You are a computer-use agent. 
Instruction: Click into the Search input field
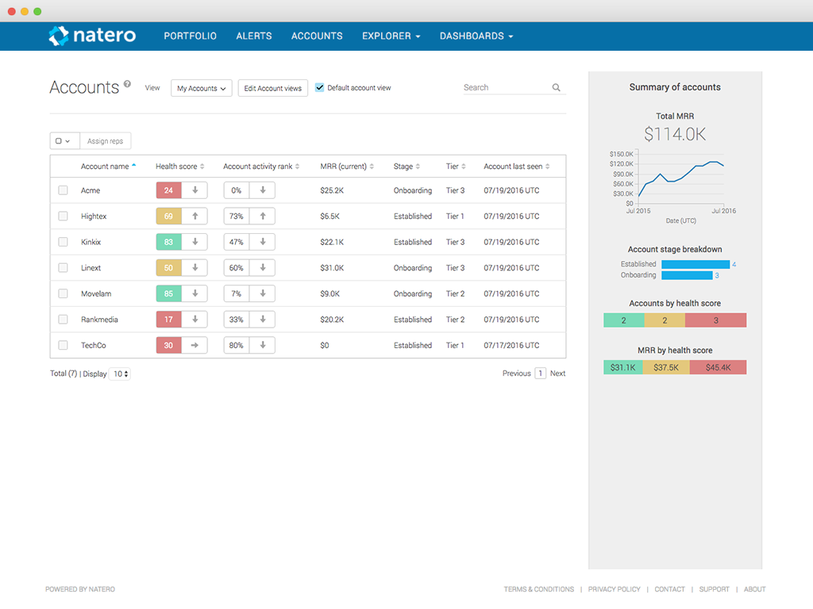point(505,88)
